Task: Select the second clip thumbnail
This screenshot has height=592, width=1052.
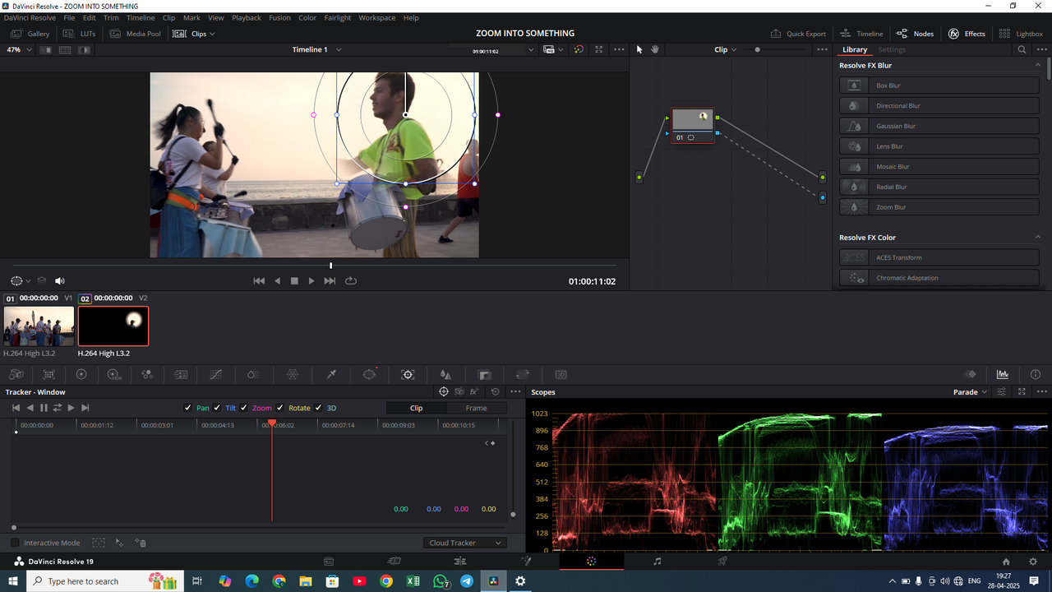Action: point(113,326)
